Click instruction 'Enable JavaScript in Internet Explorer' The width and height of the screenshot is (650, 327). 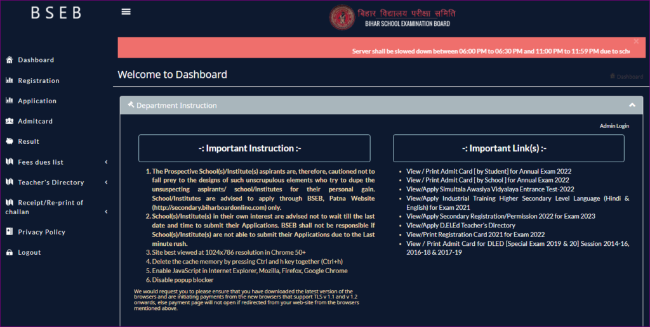click(x=250, y=271)
